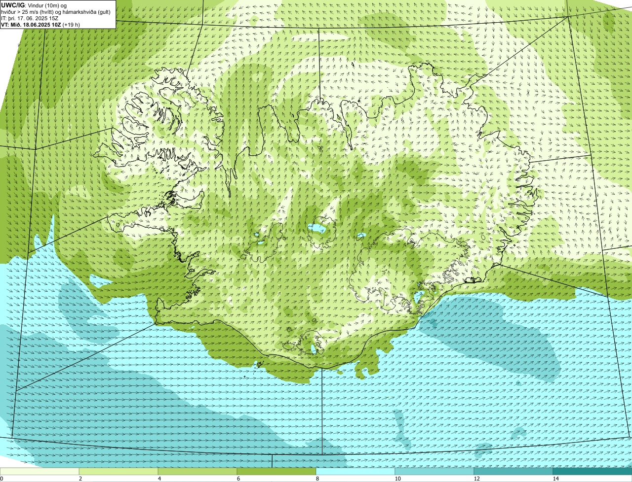Click the pale yellow 0–2 m/s legend swatch
Image resolution: width=632 pixels, height=482 pixels.
tap(39, 471)
